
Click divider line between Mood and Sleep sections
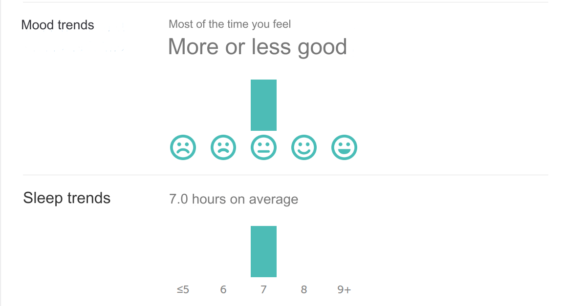click(285, 175)
